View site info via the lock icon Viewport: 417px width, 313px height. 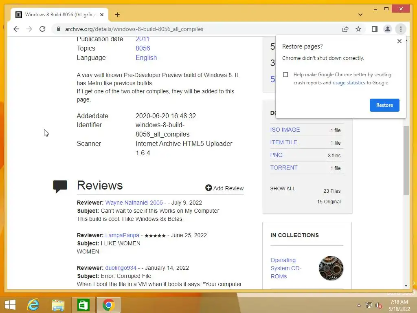(59, 29)
